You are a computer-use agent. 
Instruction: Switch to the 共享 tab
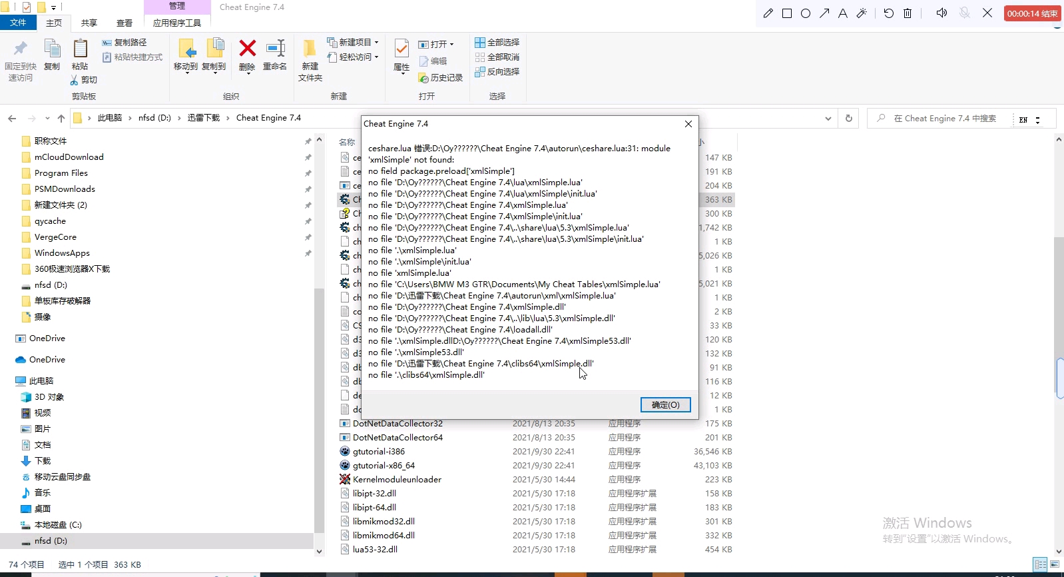[89, 23]
